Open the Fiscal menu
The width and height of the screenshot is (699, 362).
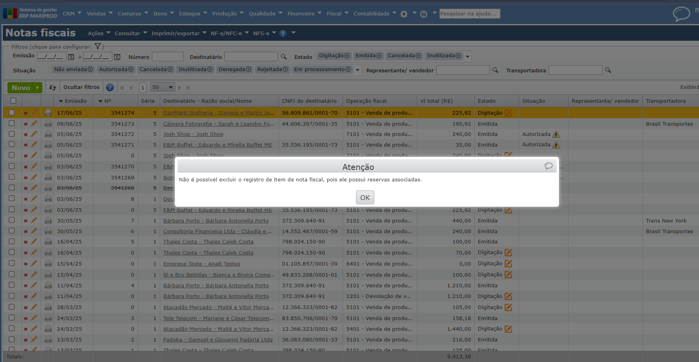click(337, 14)
